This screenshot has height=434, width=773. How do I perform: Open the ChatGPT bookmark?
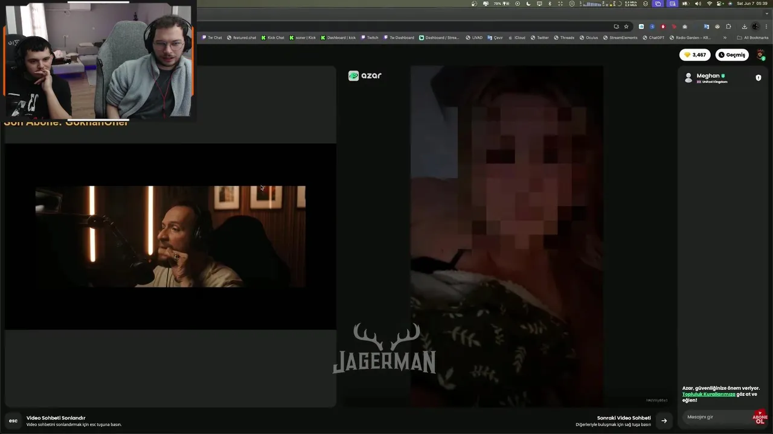653,37
